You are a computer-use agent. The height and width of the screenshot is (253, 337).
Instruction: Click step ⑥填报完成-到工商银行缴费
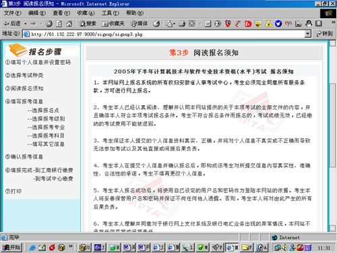39,170
